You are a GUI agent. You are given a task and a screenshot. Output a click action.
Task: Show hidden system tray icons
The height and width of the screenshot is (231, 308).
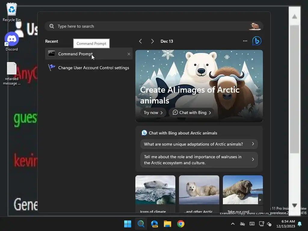pyautogui.click(x=233, y=224)
